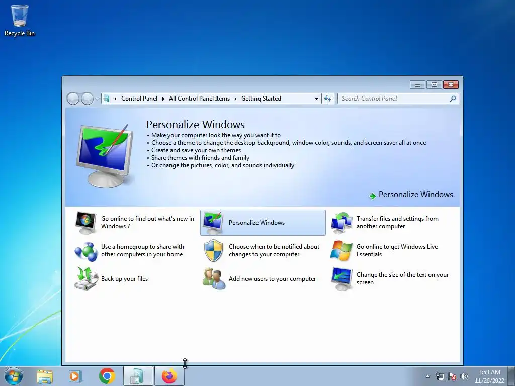Open Go online to get Windows Live Essentials
Image resolution: width=515 pixels, height=386 pixels.
(397, 250)
